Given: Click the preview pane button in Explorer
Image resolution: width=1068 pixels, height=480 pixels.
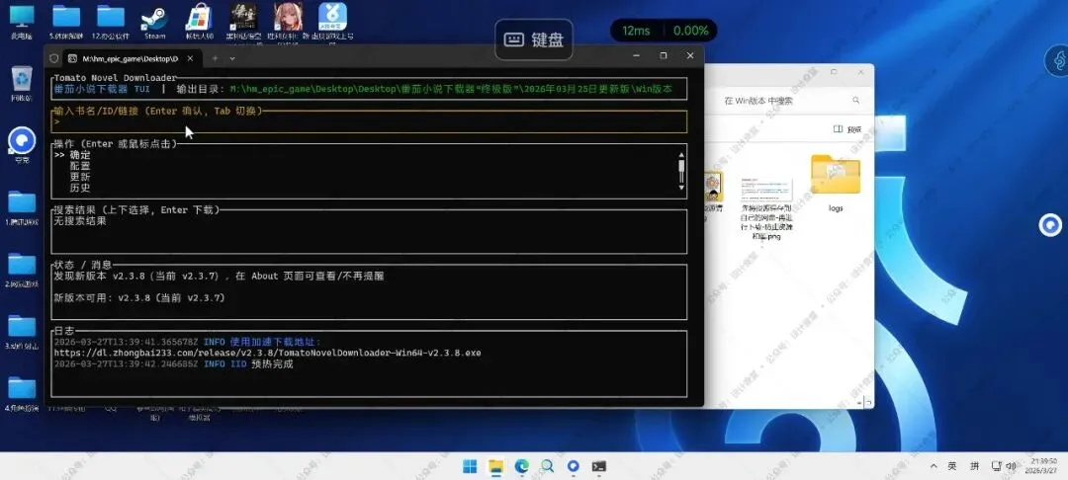Looking at the screenshot, I should [847, 129].
